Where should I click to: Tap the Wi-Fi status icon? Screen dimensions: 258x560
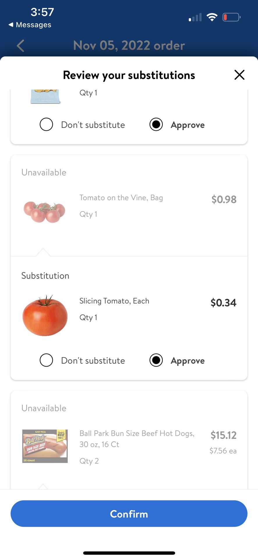click(x=212, y=17)
